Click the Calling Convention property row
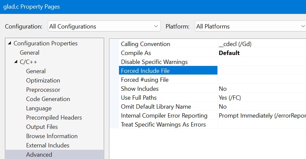Screen dimensions: 306x159 (145, 44)
